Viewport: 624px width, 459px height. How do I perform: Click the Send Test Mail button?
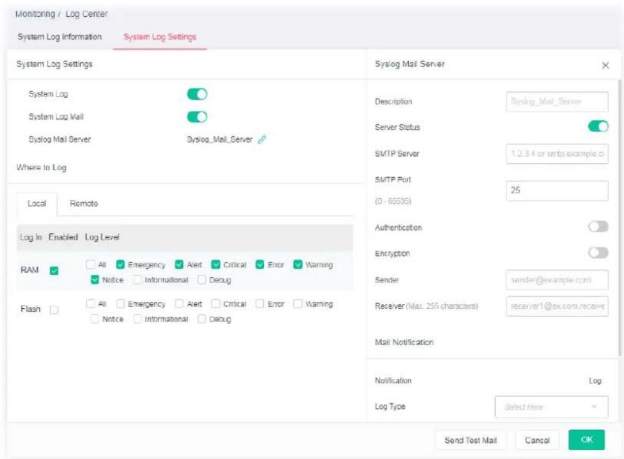470,441
